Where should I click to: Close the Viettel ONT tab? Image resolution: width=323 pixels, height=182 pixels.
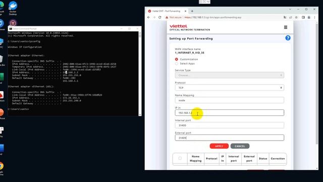(185, 11)
